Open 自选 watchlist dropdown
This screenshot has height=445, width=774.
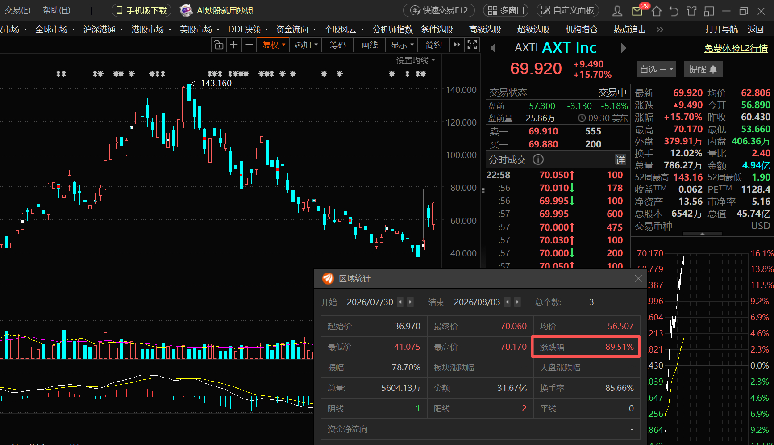[x=656, y=69]
